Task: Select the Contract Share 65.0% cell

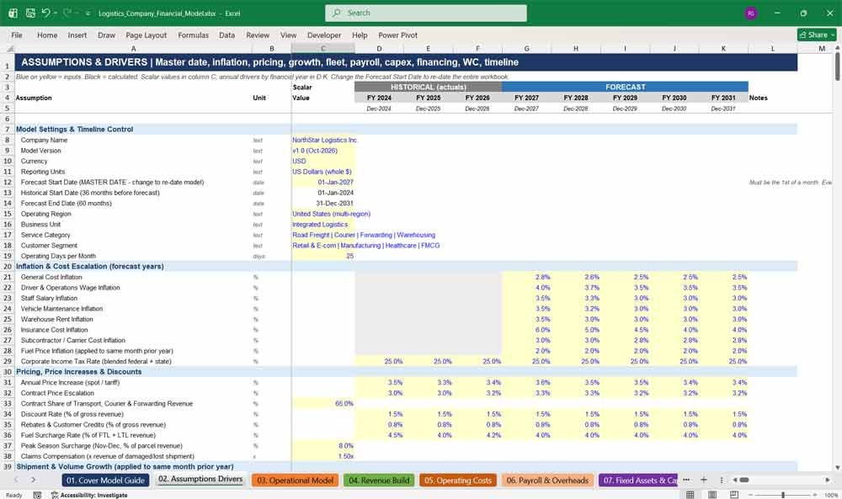Action: click(x=323, y=404)
